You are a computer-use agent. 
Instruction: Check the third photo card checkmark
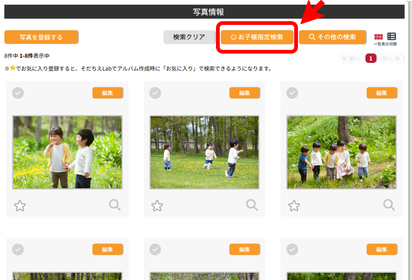click(x=293, y=93)
